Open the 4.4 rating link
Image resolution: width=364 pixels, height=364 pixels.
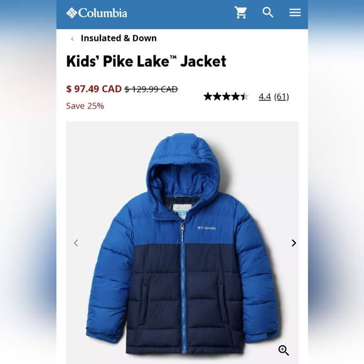click(x=265, y=97)
